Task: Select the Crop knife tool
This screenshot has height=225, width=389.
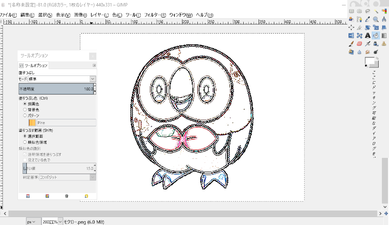Action: tap(360, 27)
